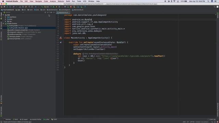Select MainActivity.kt breadcrumb in navigation bar

pyautogui.click(x=78, y=10)
